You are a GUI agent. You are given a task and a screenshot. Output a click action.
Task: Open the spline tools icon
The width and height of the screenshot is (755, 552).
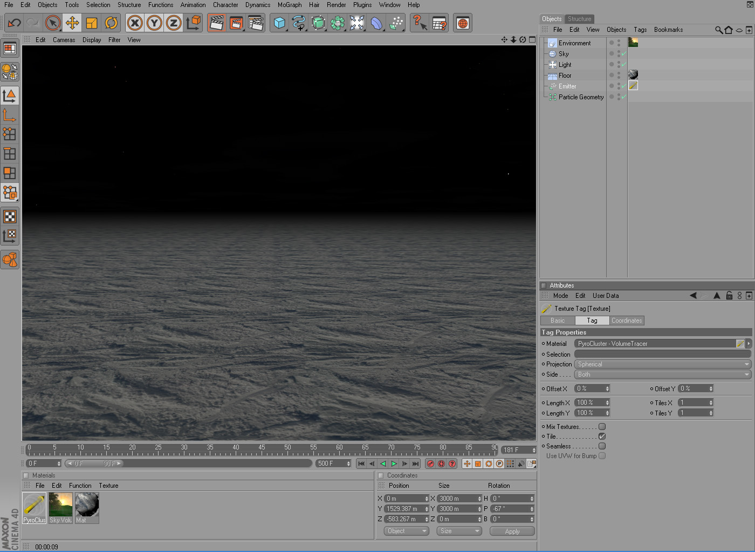299,23
